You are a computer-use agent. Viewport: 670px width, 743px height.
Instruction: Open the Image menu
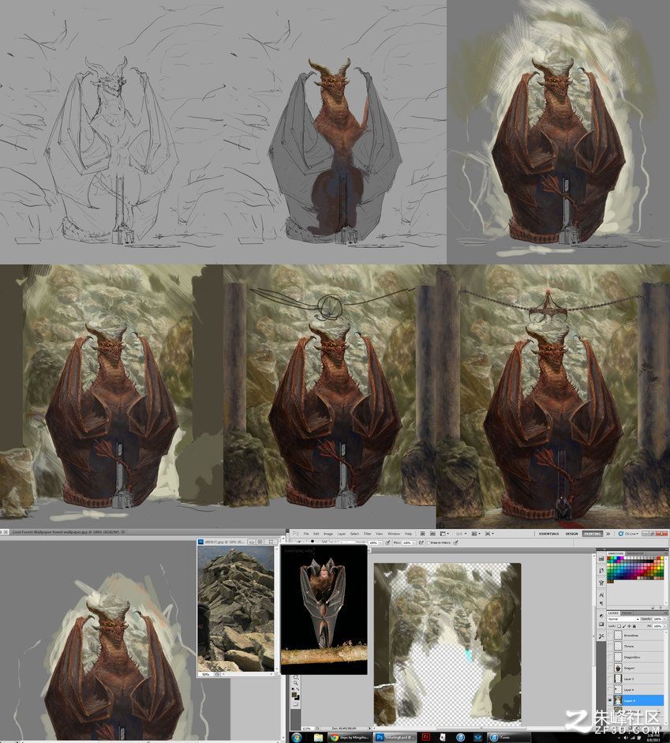pyautogui.click(x=328, y=534)
